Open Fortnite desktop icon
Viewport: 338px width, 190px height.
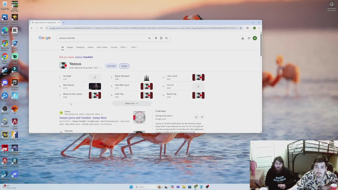(15, 97)
